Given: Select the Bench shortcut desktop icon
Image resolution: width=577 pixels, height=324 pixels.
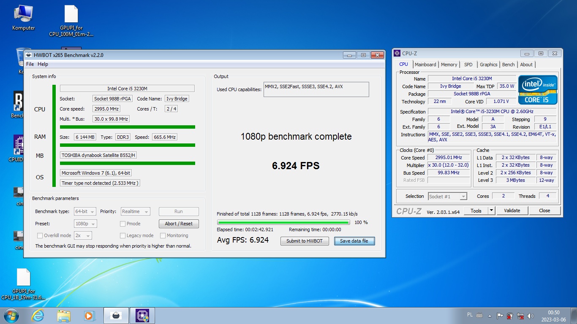Looking at the screenshot, I should pos(18,105).
